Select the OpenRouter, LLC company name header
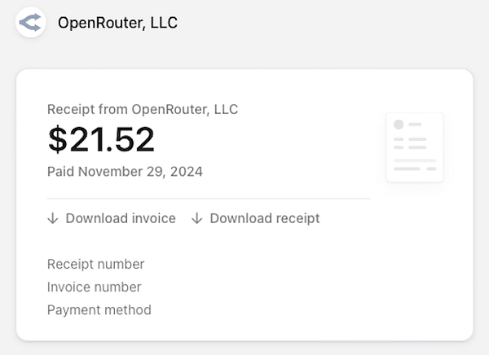Screen dimensions: 489x355 [117, 23]
